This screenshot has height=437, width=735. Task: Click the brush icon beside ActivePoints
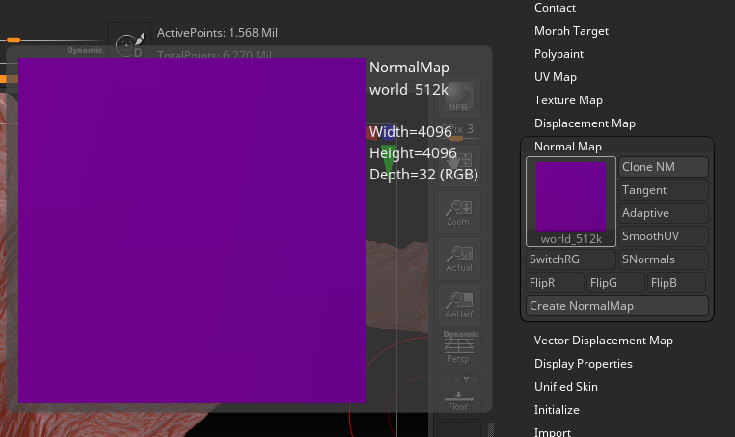click(x=129, y=45)
